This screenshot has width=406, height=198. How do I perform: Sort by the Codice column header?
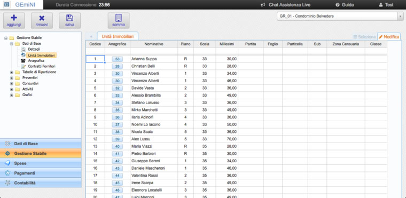(95, 44)
